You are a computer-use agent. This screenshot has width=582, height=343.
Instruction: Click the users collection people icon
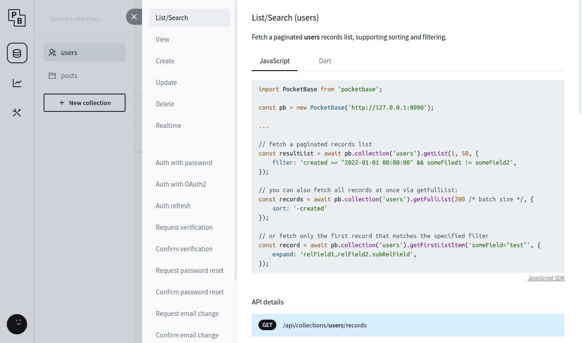pyautogui.click(x=53, y=53)
